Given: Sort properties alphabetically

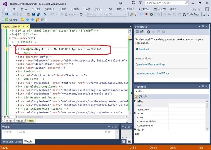Looking at the screenshot, I should pos(141,96).
